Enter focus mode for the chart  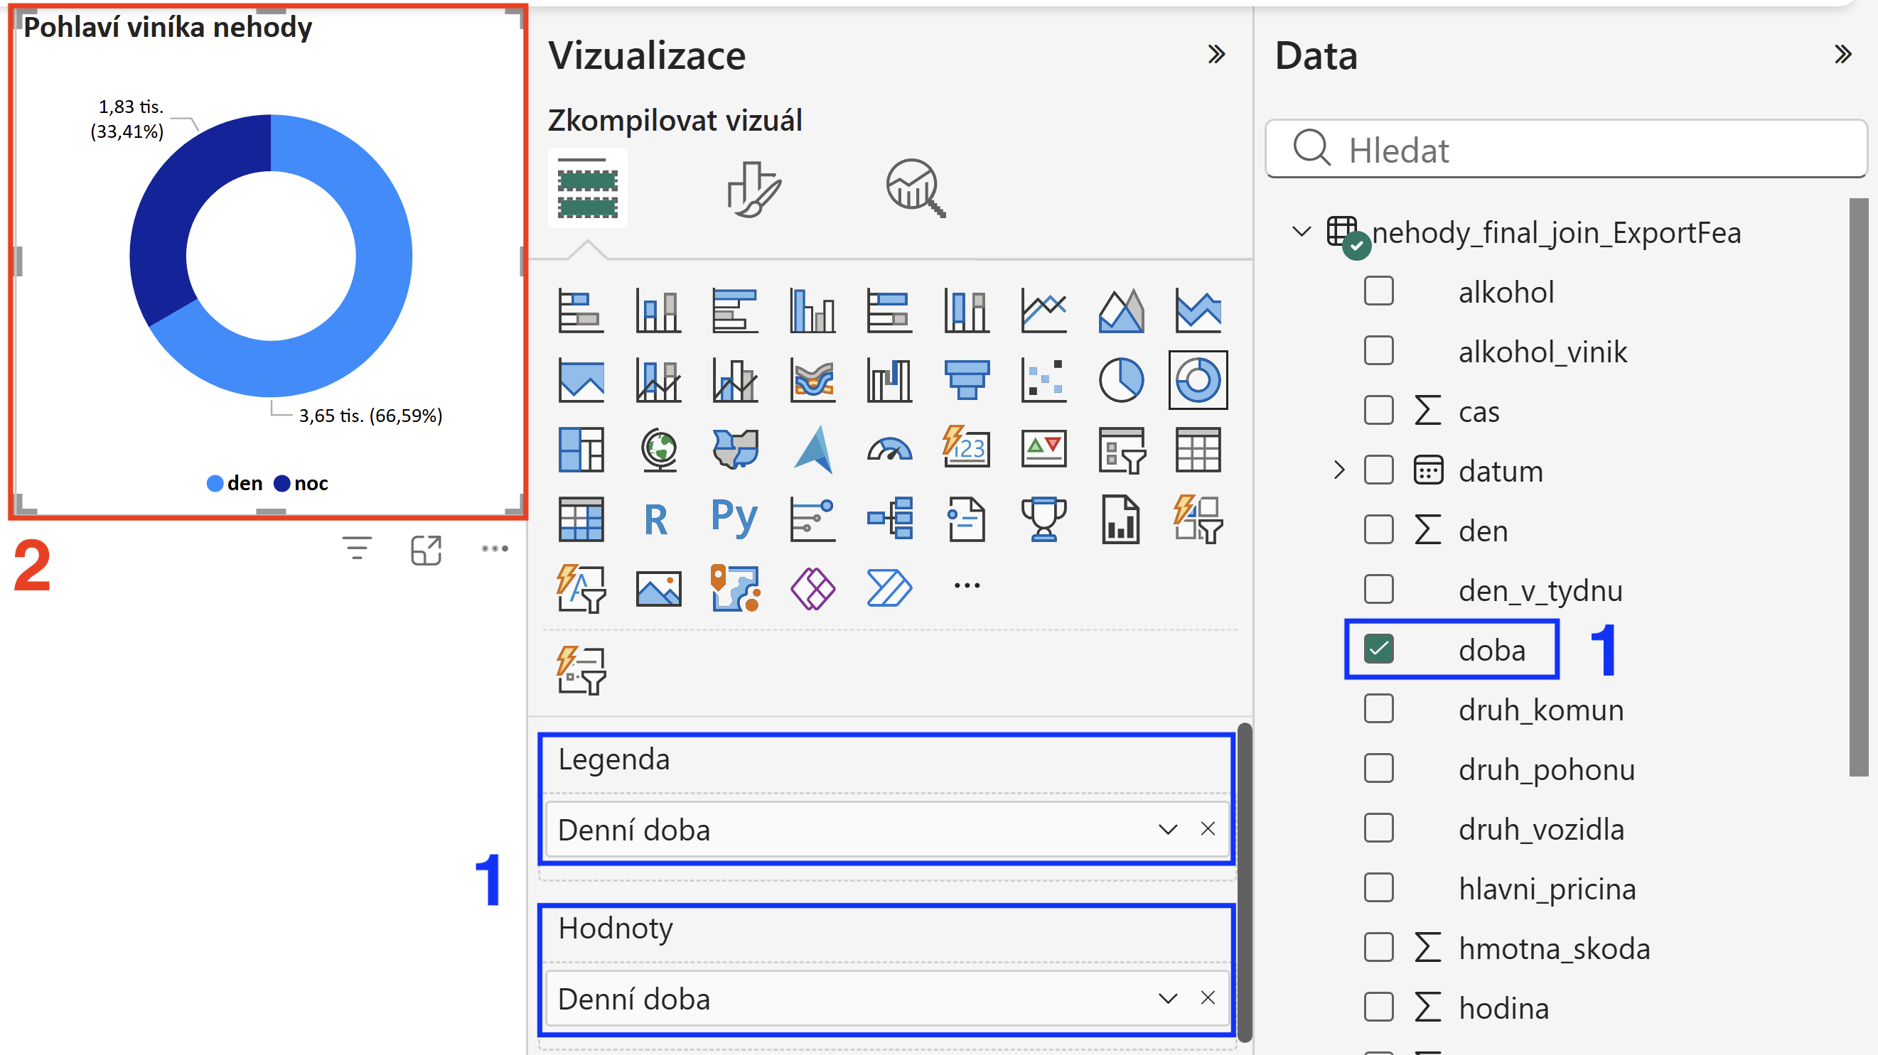click(426, 550)
